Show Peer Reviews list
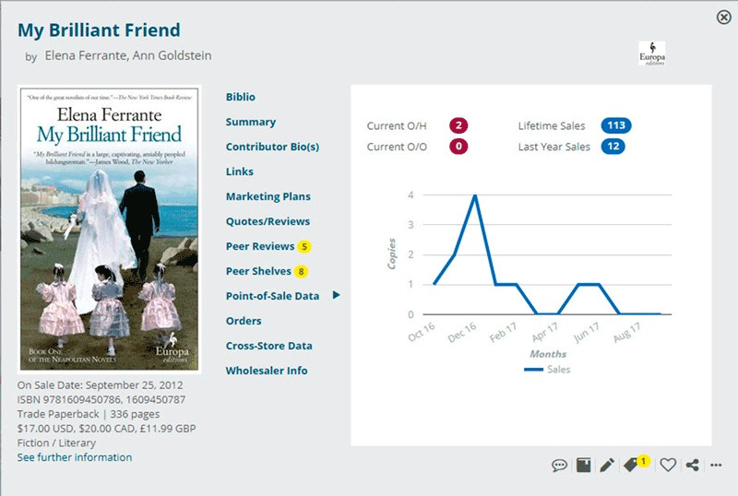738x496 pixels. click(x=259, y=246)
